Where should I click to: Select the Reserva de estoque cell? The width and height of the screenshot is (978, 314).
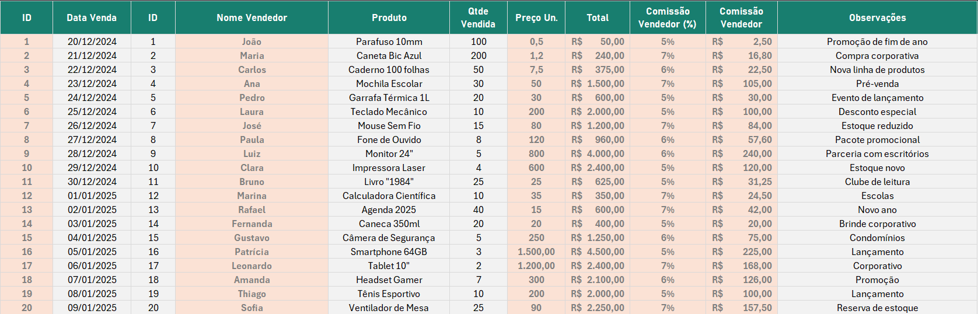pos(877,308)
